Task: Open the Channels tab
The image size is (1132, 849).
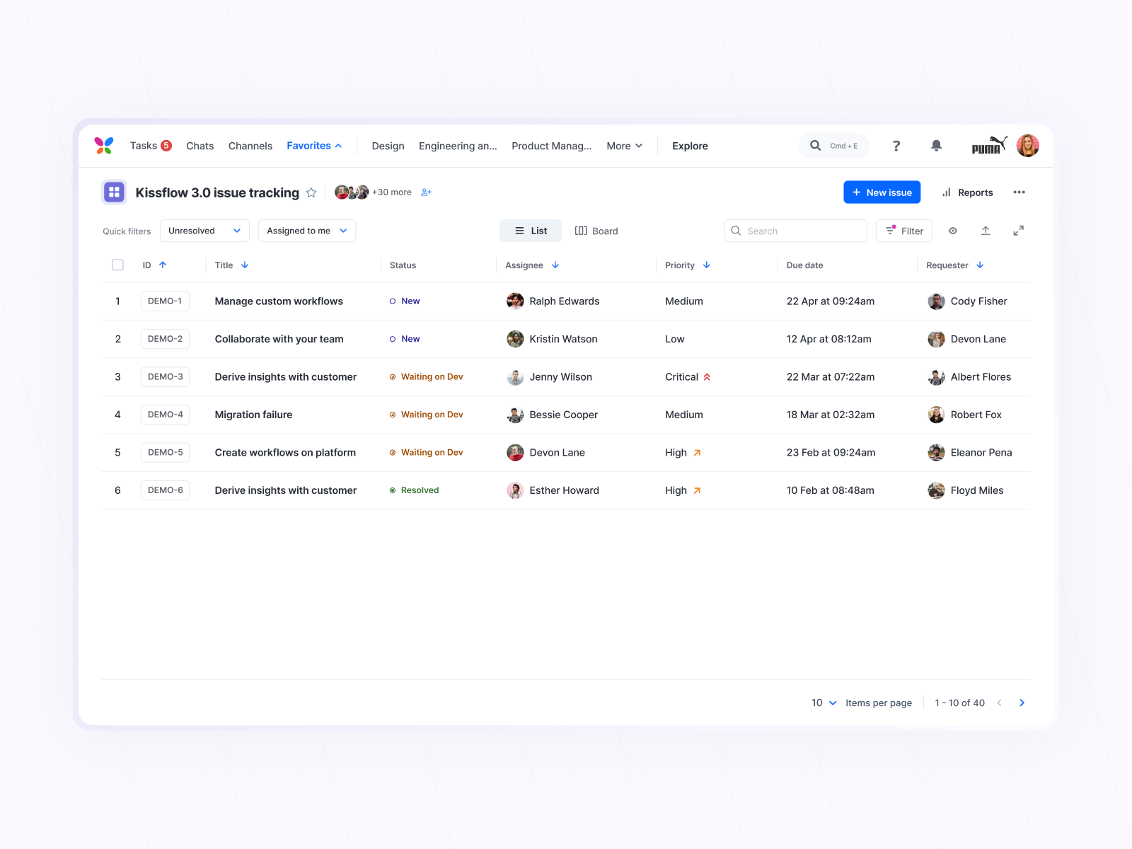Action: pyautogui.click(x=250, y=146)
